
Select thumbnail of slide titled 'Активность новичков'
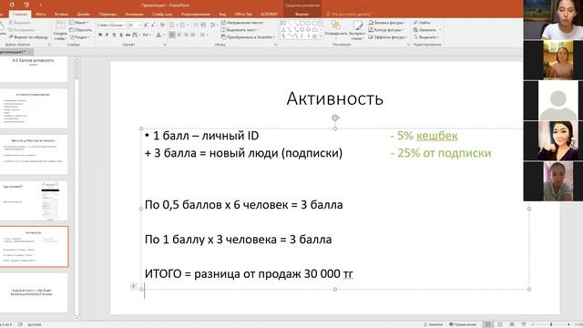[x=33, y=108]
